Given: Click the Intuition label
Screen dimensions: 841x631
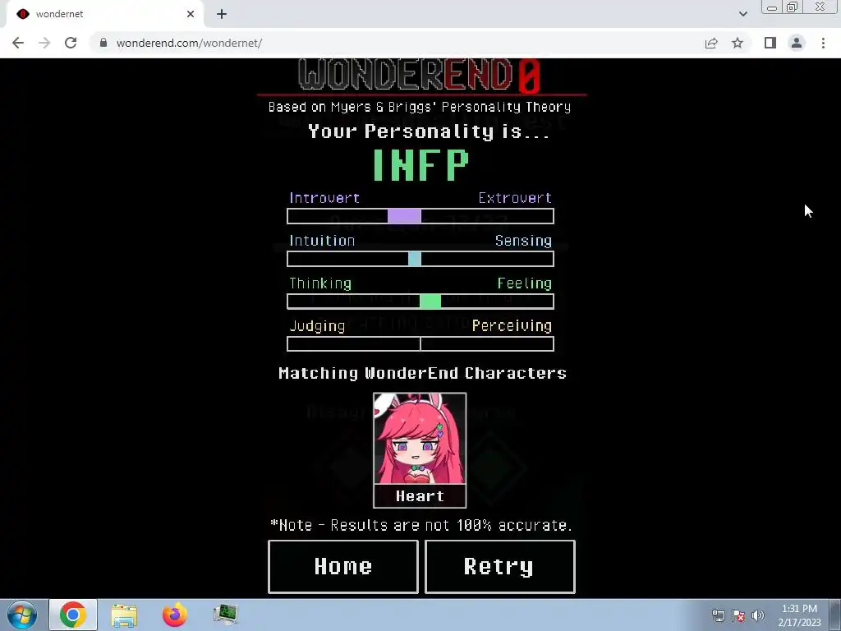Looking at the screenshot, I should tap(322, 241).
